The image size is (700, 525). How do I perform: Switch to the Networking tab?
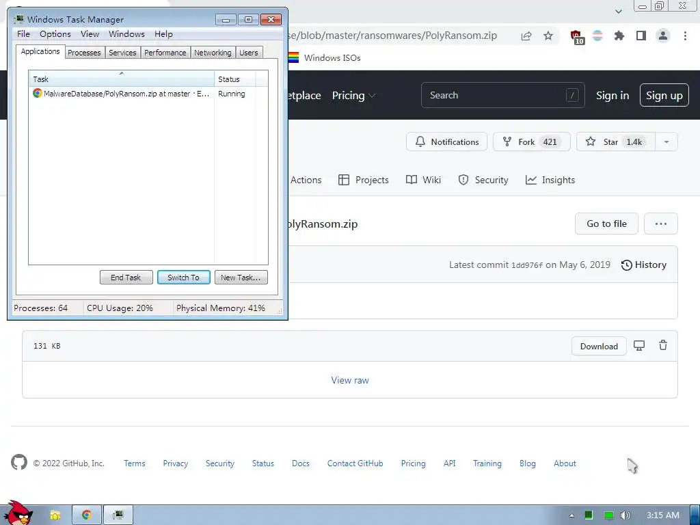213,53
